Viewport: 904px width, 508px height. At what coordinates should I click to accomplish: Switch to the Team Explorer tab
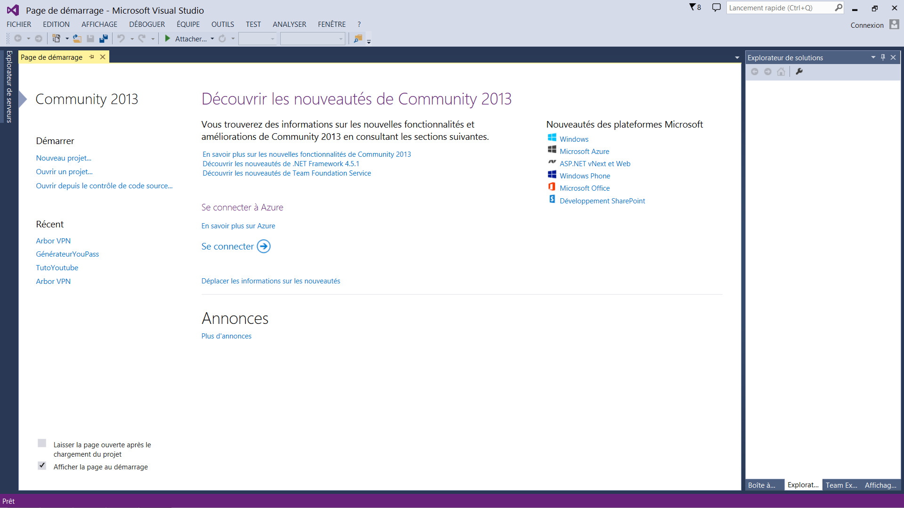pos(841,485)
